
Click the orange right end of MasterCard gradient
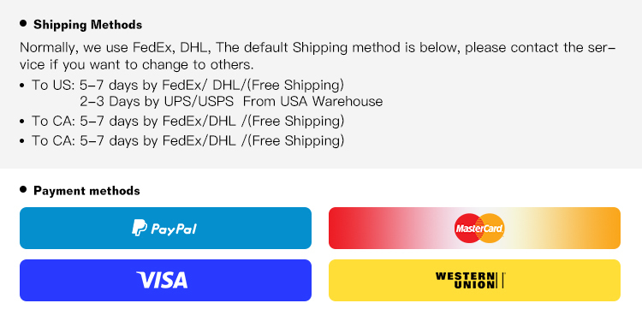click(x=606, y=228)
